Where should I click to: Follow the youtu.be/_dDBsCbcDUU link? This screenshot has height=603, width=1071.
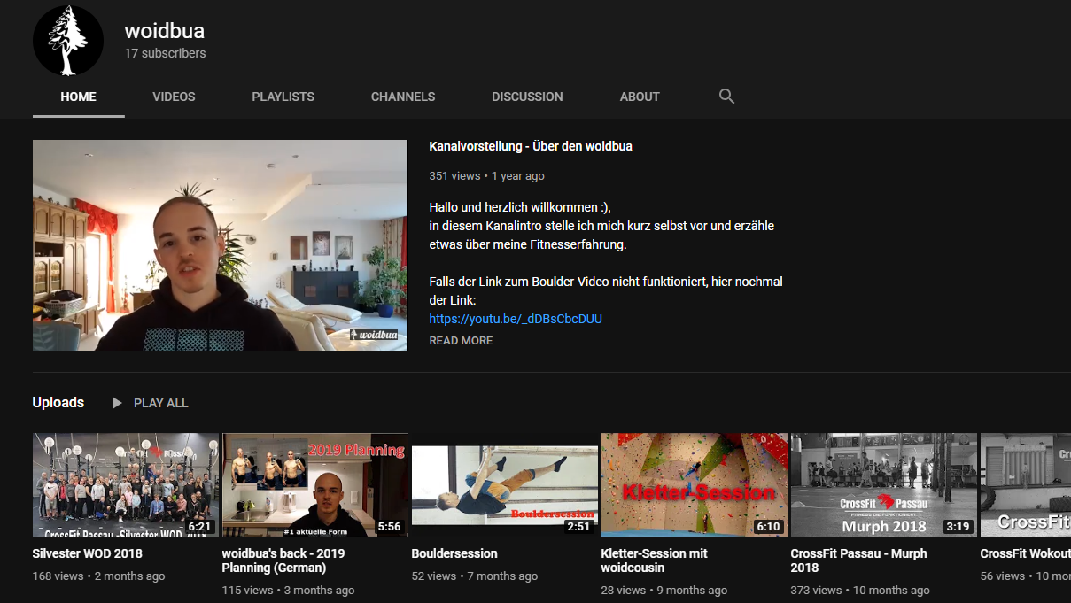point(516,319)
